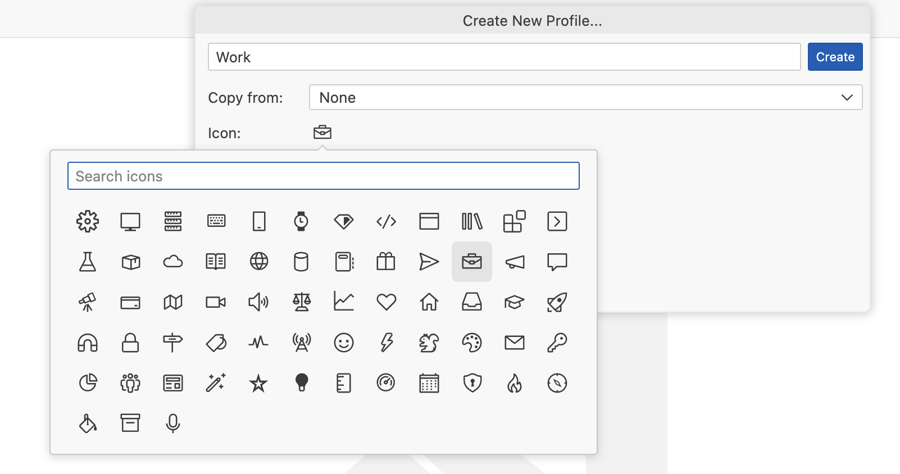This screenshot has width=900, height=474.
Task: Open the Copy from dropdown
Action: (585, 98)
